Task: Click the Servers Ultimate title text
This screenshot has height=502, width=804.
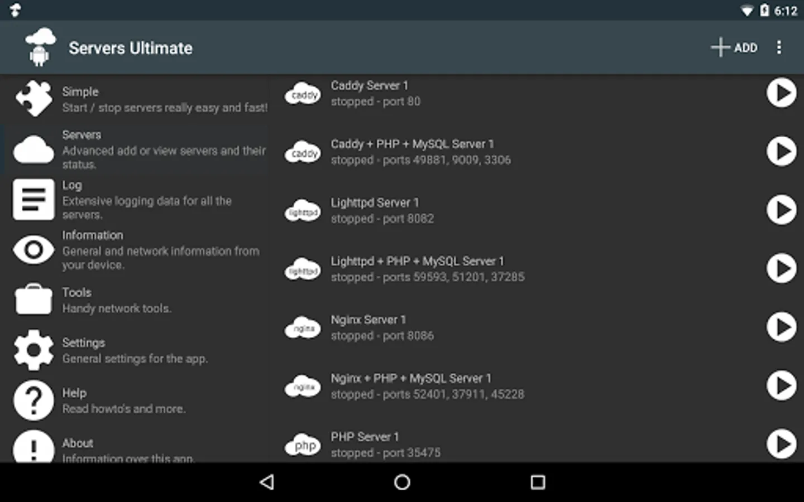Action: coord(130,48)
